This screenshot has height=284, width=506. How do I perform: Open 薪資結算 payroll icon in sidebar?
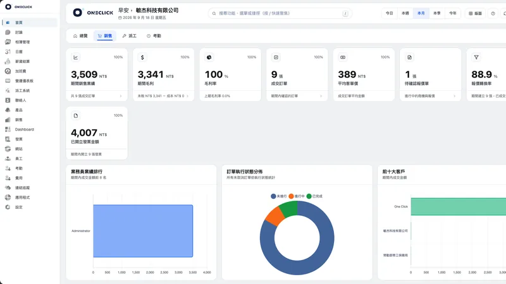(8, 61)
